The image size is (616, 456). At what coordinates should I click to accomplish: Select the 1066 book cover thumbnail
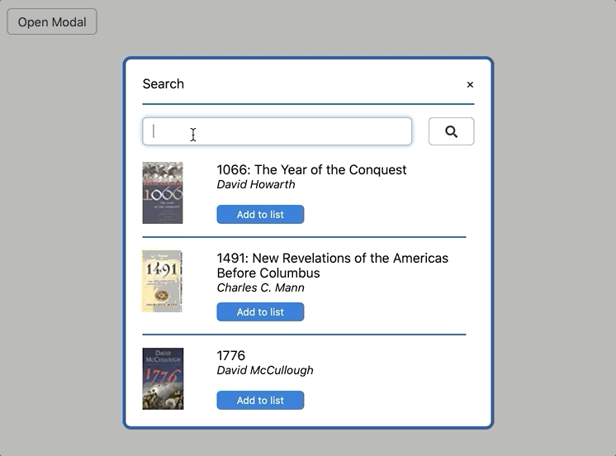click(163, 192)
